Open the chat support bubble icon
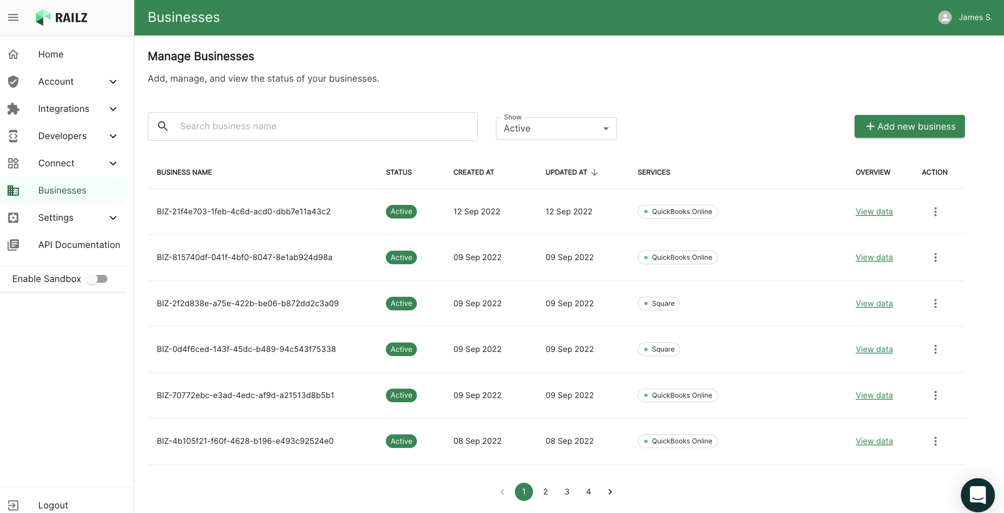The height and width of the screenshot is (513, 1004). 977,495
